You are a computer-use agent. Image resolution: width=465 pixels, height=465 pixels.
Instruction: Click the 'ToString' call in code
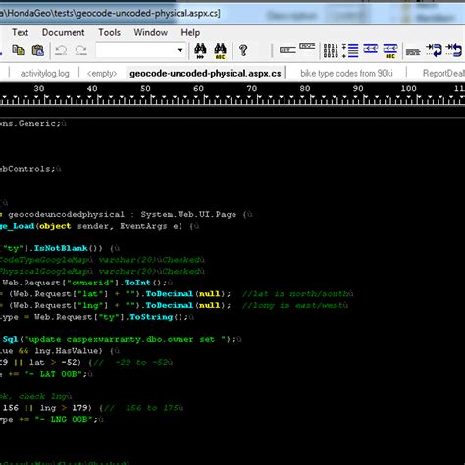coord(151,317)
